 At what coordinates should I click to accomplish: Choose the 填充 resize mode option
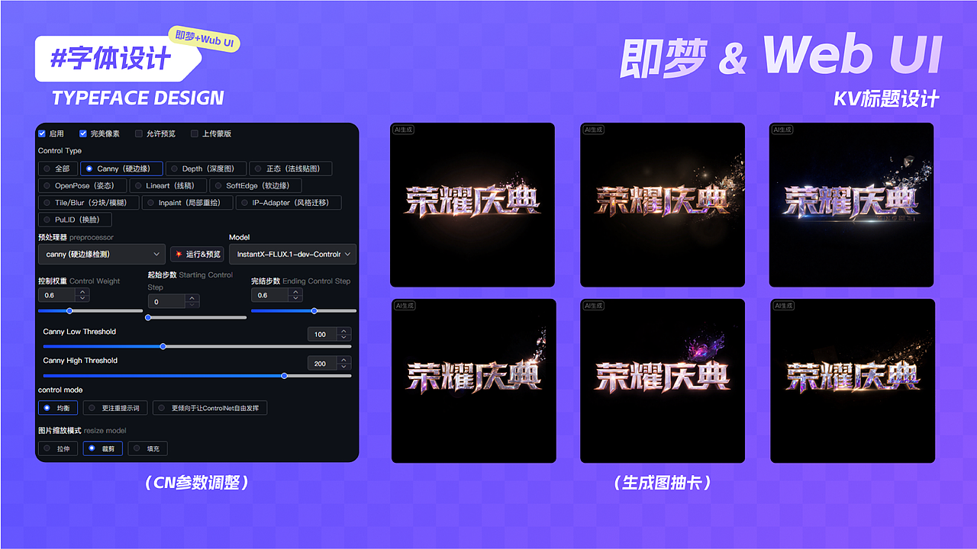[147, 448]
